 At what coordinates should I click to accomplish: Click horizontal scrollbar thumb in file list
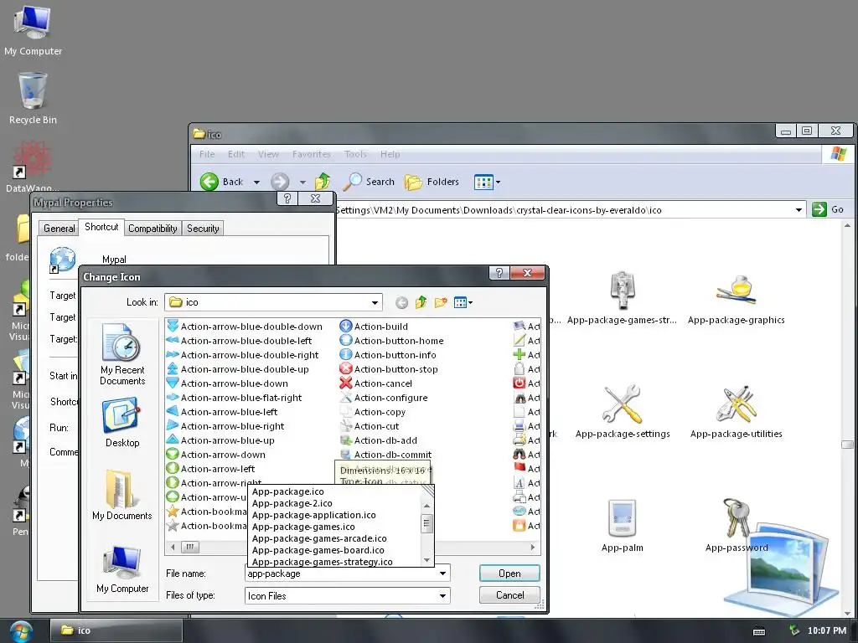tap(190, 547)
